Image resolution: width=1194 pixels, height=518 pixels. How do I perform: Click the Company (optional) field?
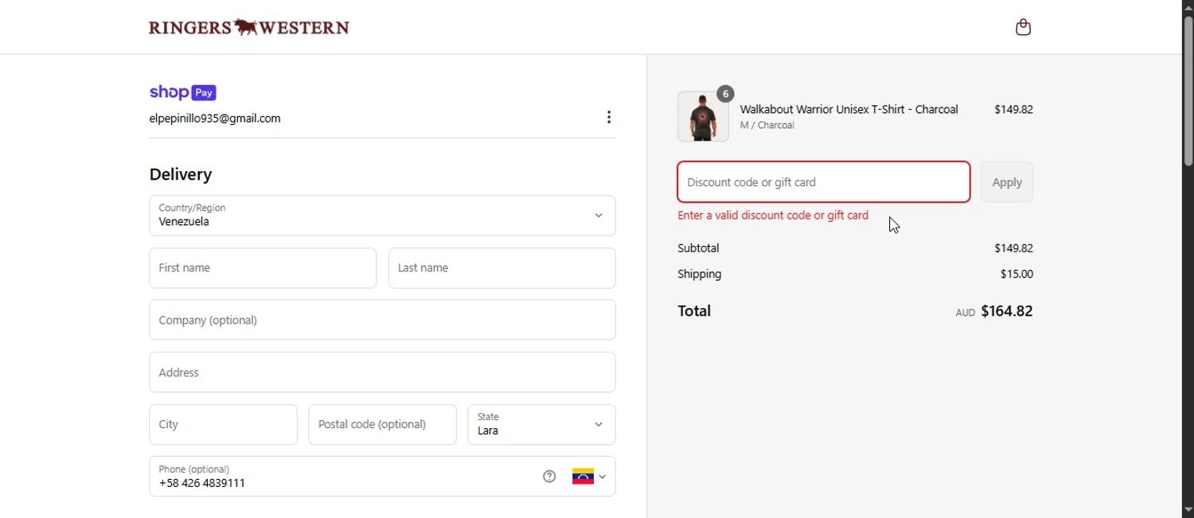[x=382, y=320]
